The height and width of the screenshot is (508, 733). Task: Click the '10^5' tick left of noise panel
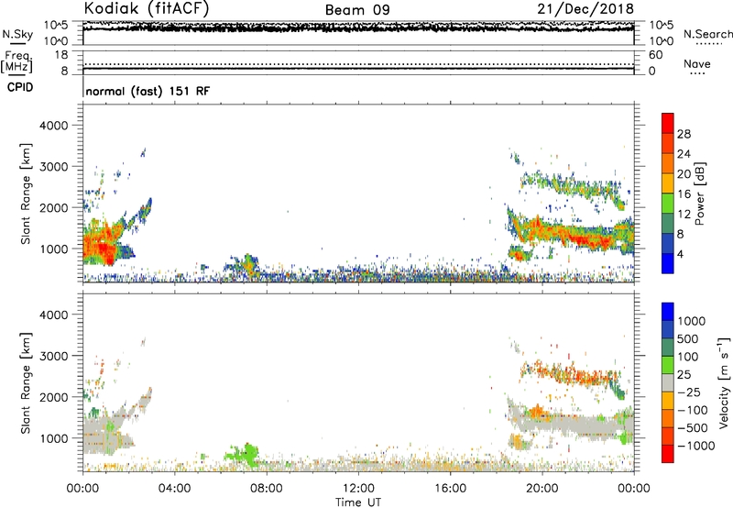(x=56, y=25)
